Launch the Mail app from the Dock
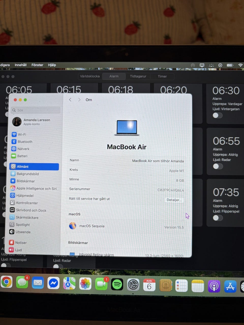Screen dimensions: 244x325 click(38, 283)
